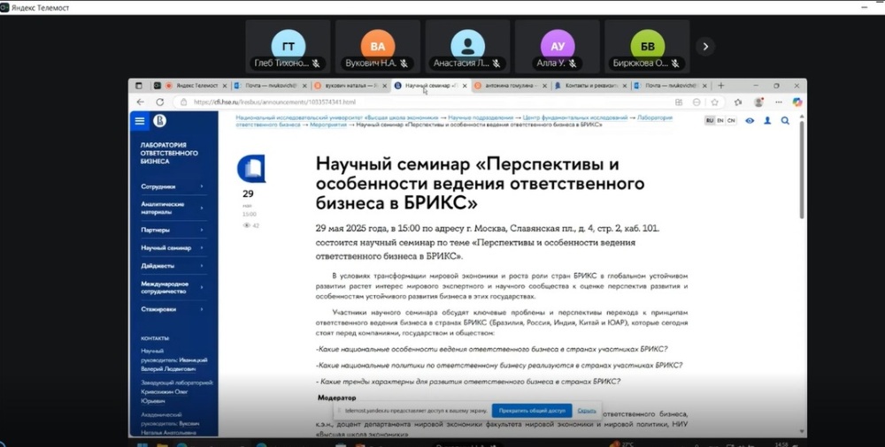Open the split screen icon in address bar
The image size is (885, 447).
coord(679,102)
